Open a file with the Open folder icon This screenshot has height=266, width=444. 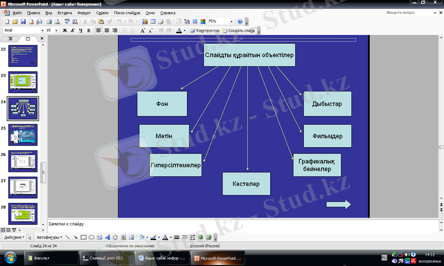point(16,22)
